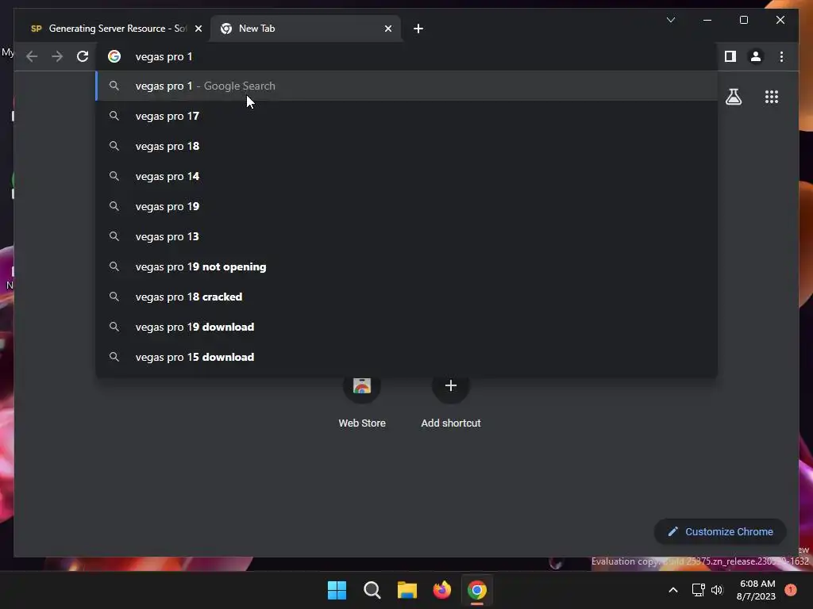Choose the vegas pro 19 suggestion
Screen dimensions: 813x609
point(407,206)
